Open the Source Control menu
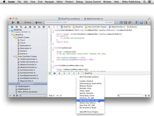Image resolution: width=154 pixels, height=116 pixels. (93, 2)
